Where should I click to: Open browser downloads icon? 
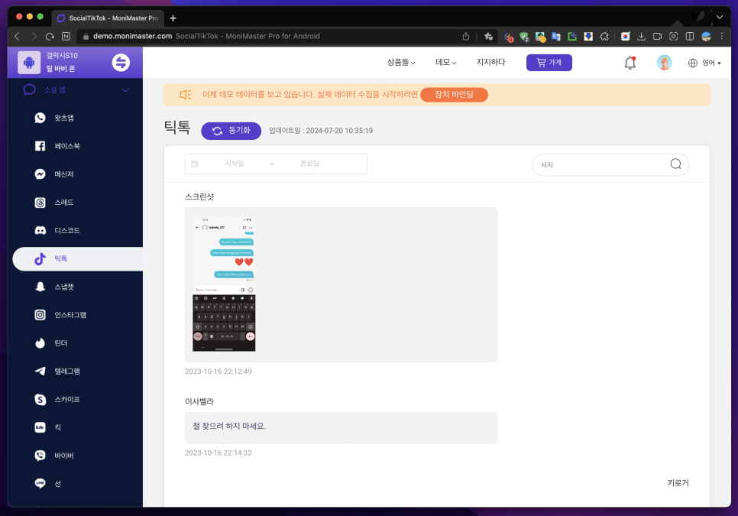[x=641, y=36]
